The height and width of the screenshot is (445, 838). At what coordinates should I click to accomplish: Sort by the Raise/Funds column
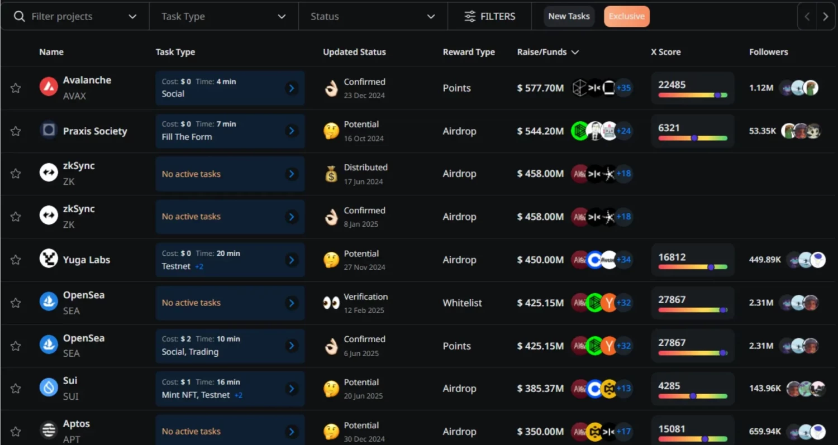[547, 52]
